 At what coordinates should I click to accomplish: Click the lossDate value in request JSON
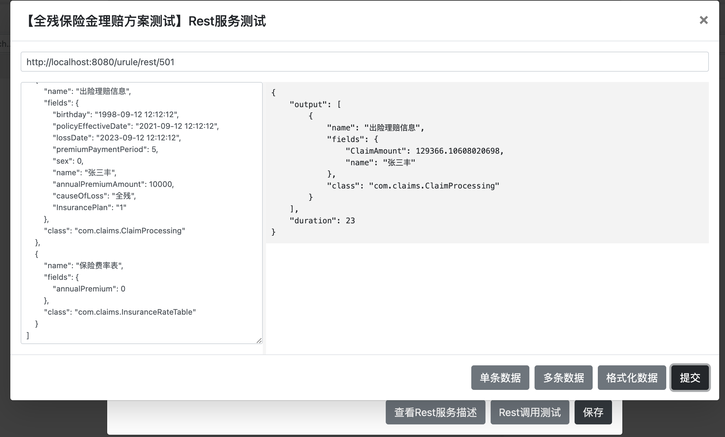tap(138, 138)
